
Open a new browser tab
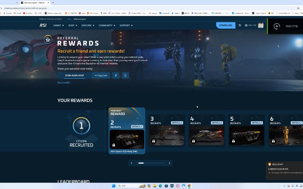pos(53,3)
